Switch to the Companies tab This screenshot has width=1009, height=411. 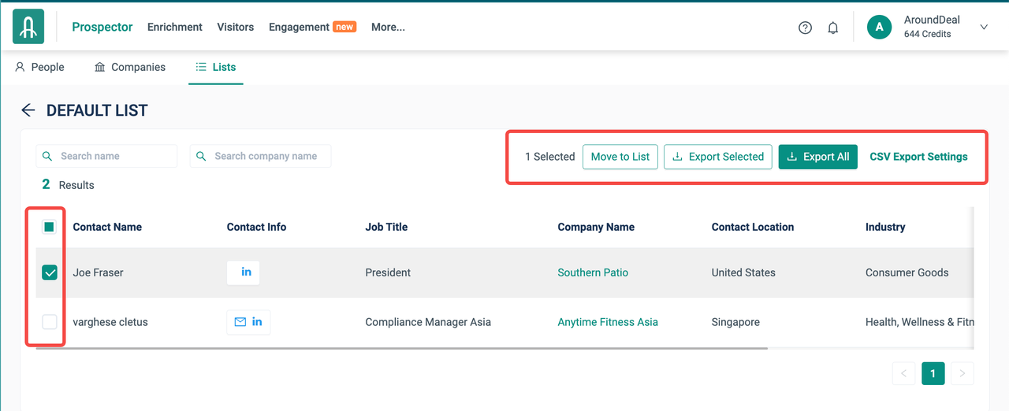tap(130, 67)
